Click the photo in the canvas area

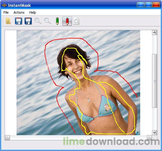[x=78, y=83]
